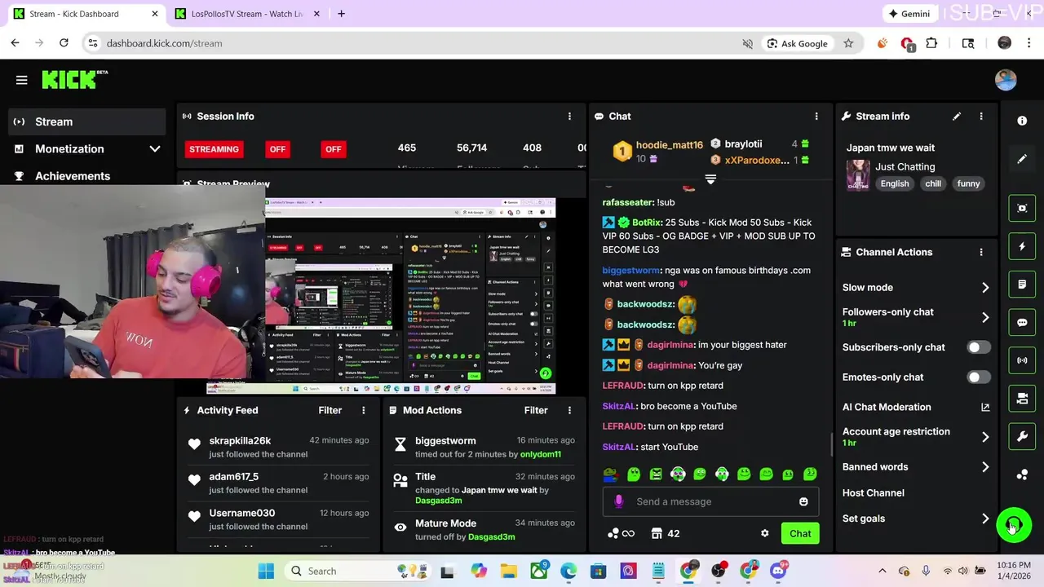Toggle the second OFF status badge

pos(333,149)
